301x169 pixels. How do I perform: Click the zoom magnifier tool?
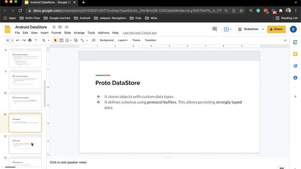tap(44, 40)
